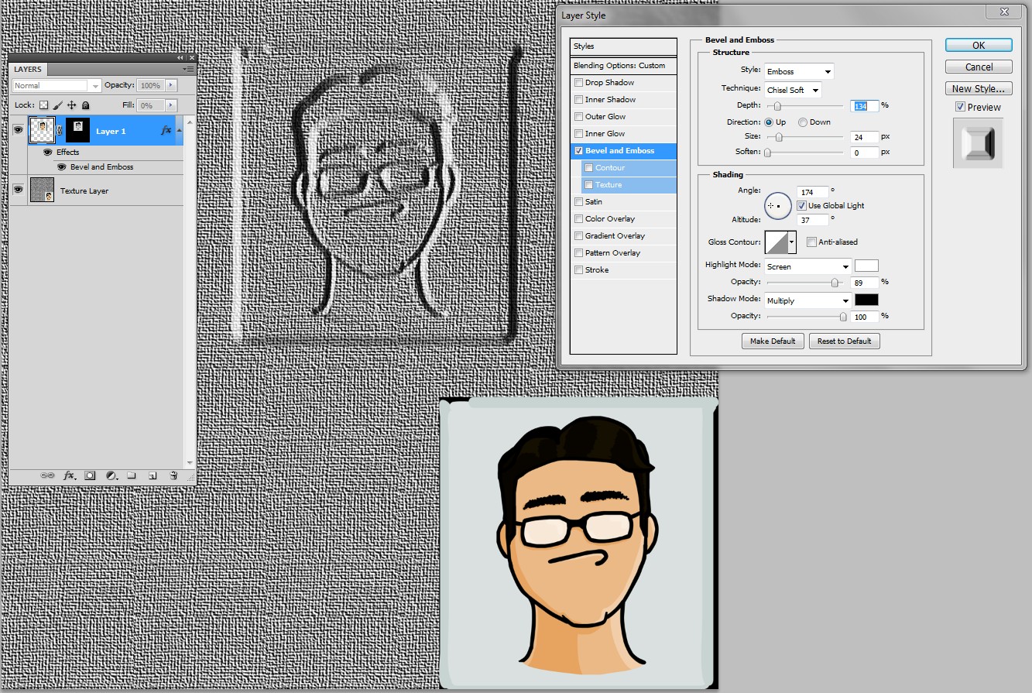Create new fill or adjustment layer
1032x693 pixels.
[x=111, y=475]
